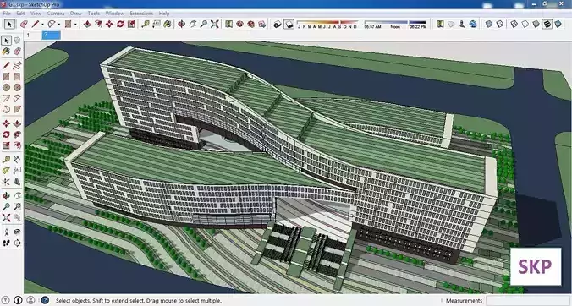Switch to Shaded With Textures style
The width and height of the screenshot is (572, 306).
click(547, 24)
